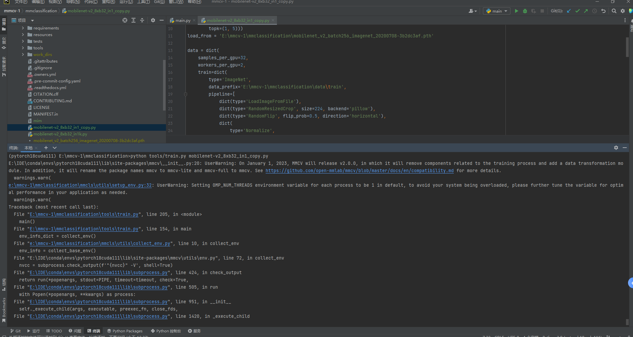Expand the work_dirs folder
Screen dimensions: 633x337
[23, 54]
